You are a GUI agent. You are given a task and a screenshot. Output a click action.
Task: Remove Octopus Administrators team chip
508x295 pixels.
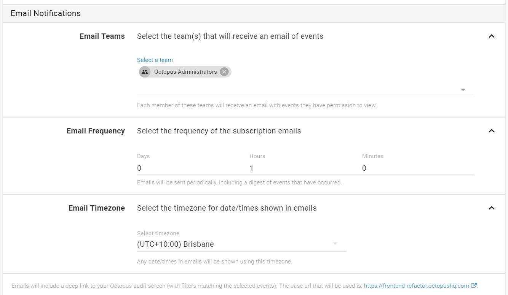point(224,72)
